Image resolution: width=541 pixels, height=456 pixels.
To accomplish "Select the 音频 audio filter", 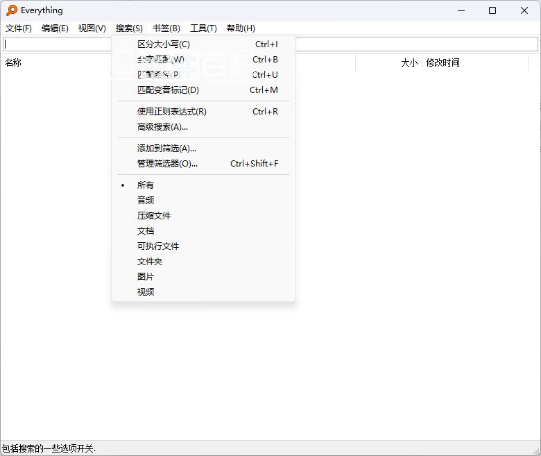I will (x=146, y=201).
